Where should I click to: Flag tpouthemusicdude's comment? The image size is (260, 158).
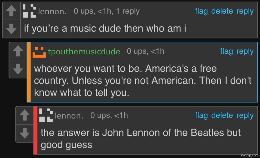click(226, 51)
